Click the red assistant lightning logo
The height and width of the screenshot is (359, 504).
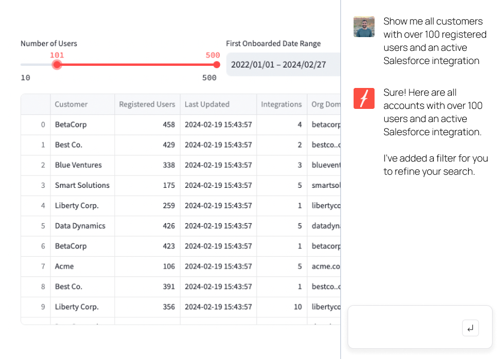point(364,98)
